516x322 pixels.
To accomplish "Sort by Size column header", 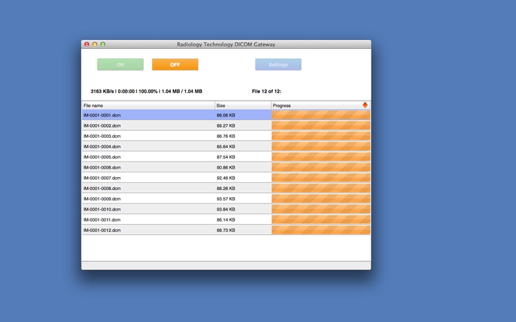I will point(243,106).
